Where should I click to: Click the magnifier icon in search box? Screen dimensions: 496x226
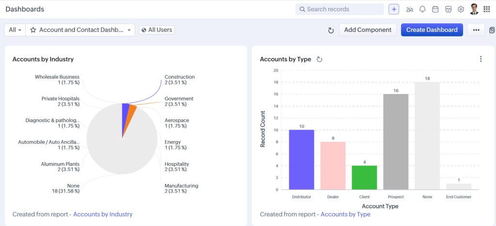(x=302, y=9)
